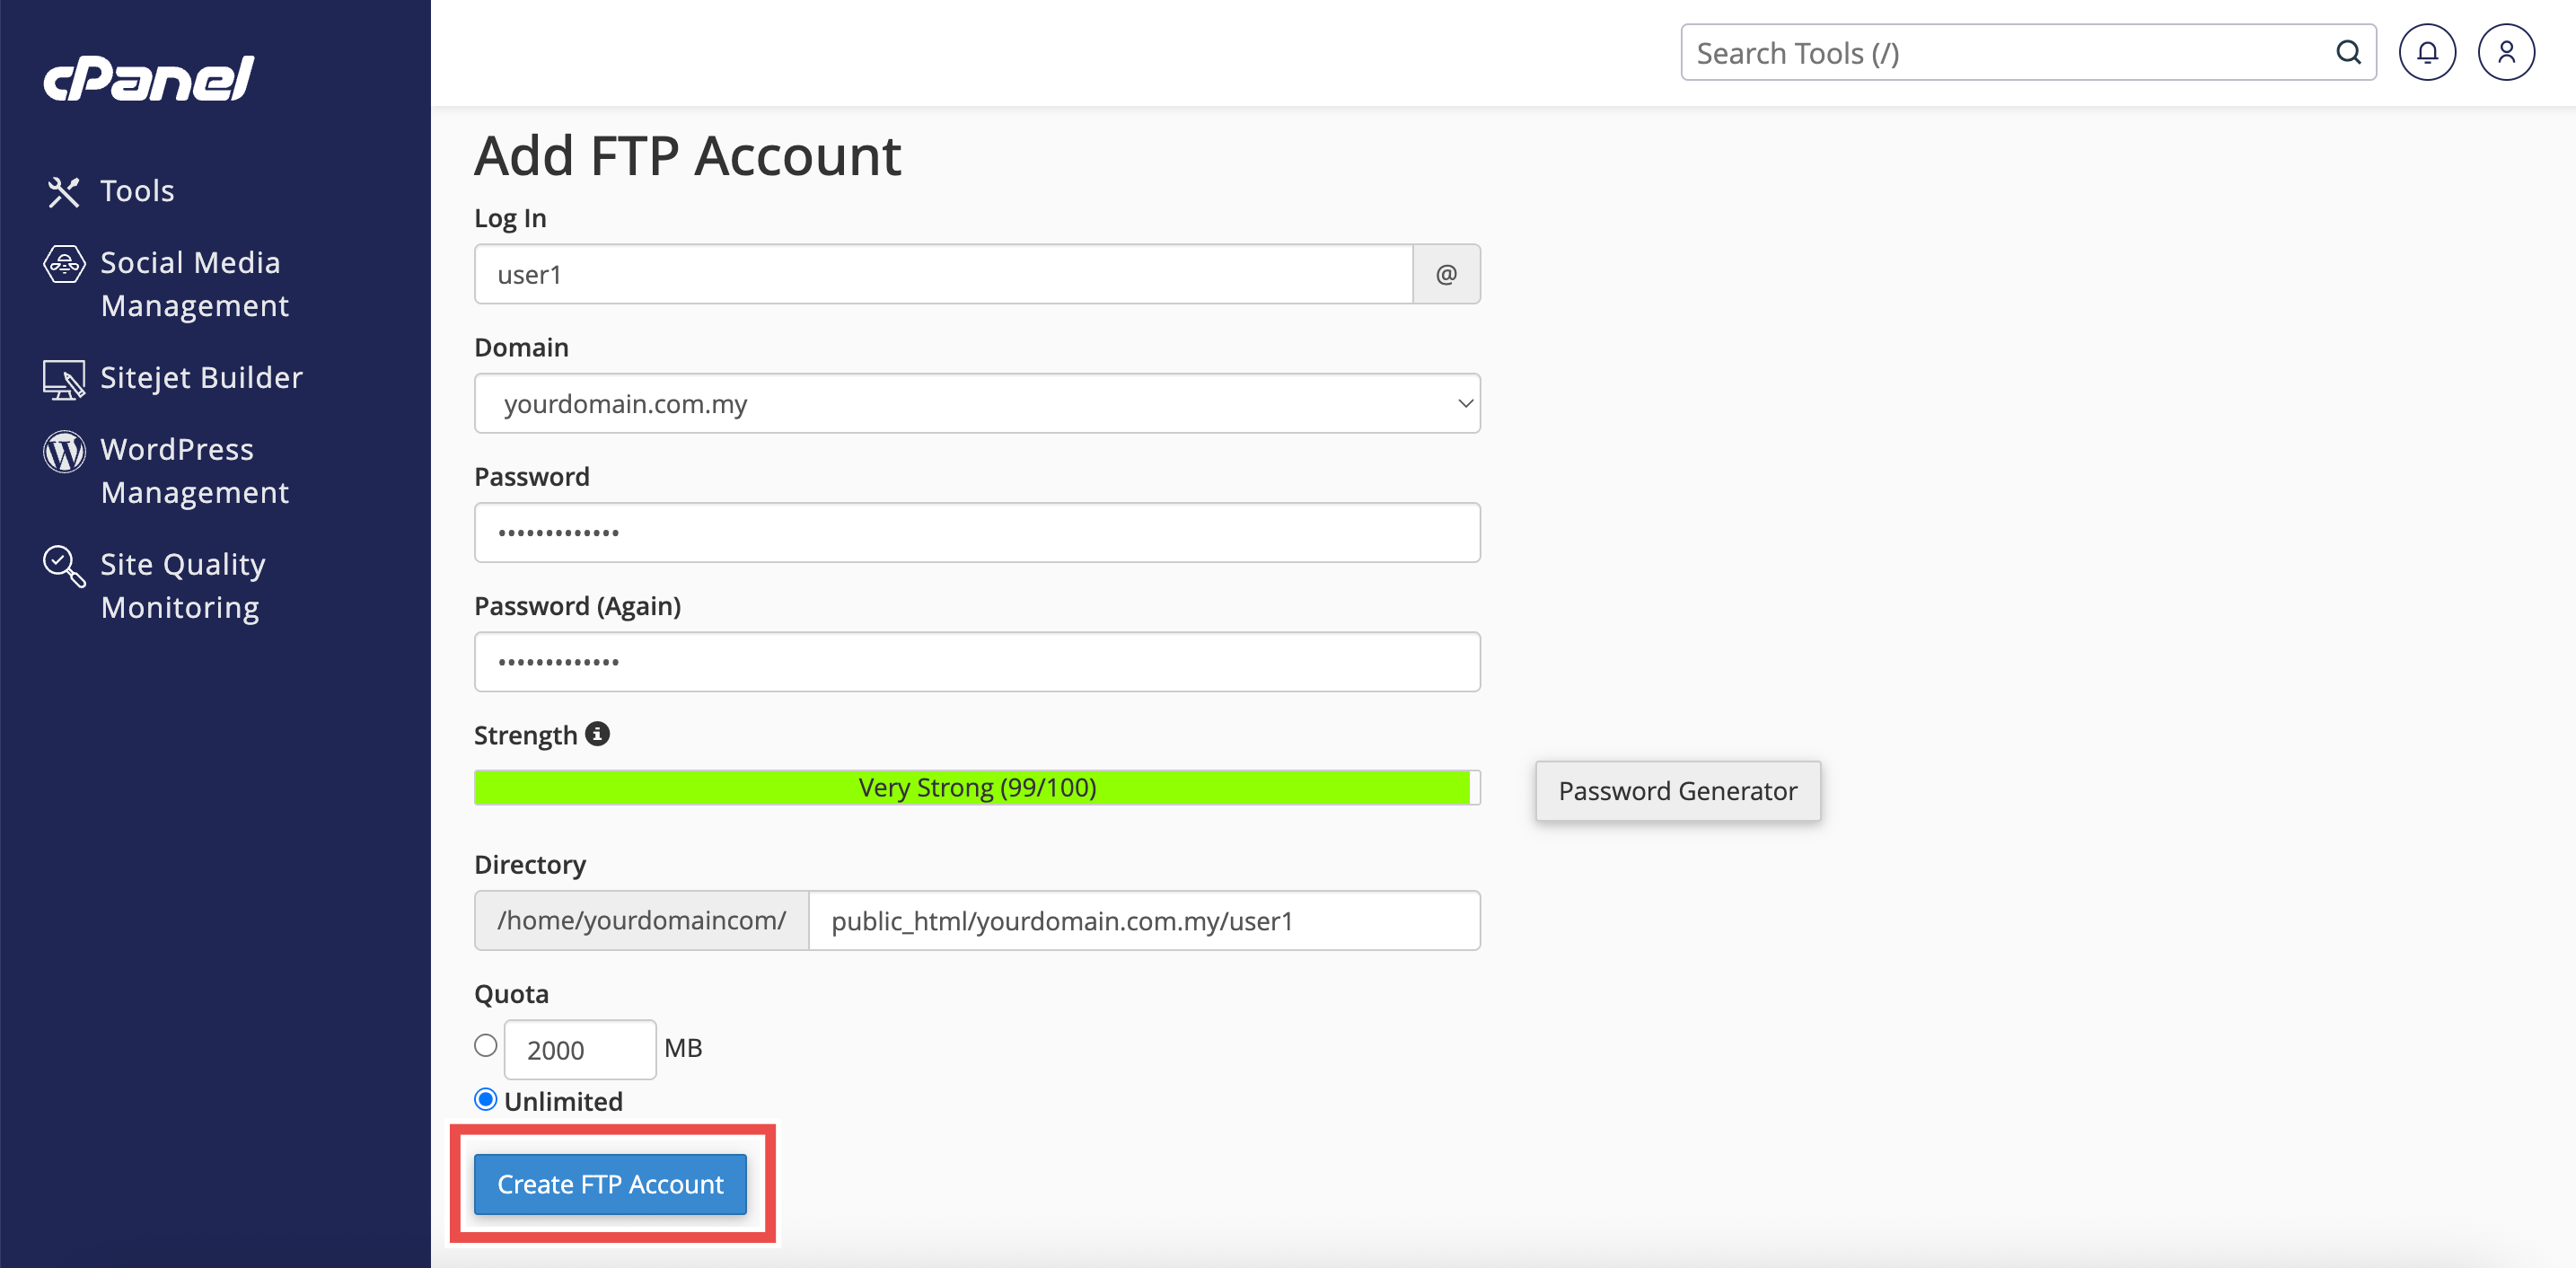Focus the Password input field

977,533
